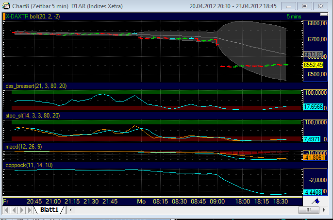Click the -4,4408 Coppock value tag

point(313,193)
